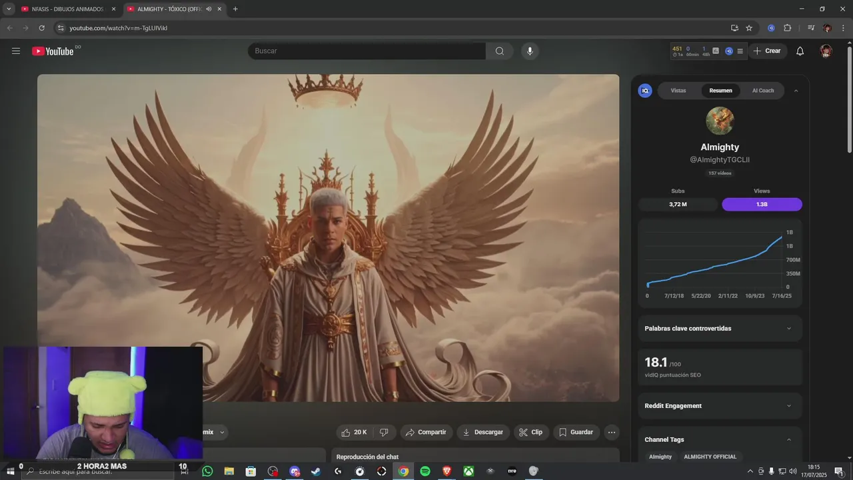Go back in browser history
This screenshot has height=480, width=853.
tap(10, 28)
